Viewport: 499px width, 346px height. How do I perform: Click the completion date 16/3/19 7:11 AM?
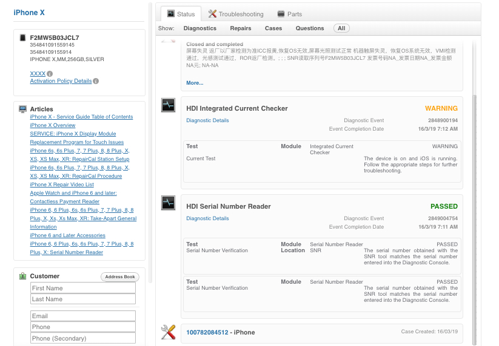pyautogui.click(x=438, y=227)
